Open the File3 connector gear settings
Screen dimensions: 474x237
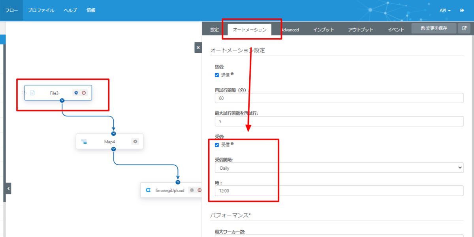[76, 93]
